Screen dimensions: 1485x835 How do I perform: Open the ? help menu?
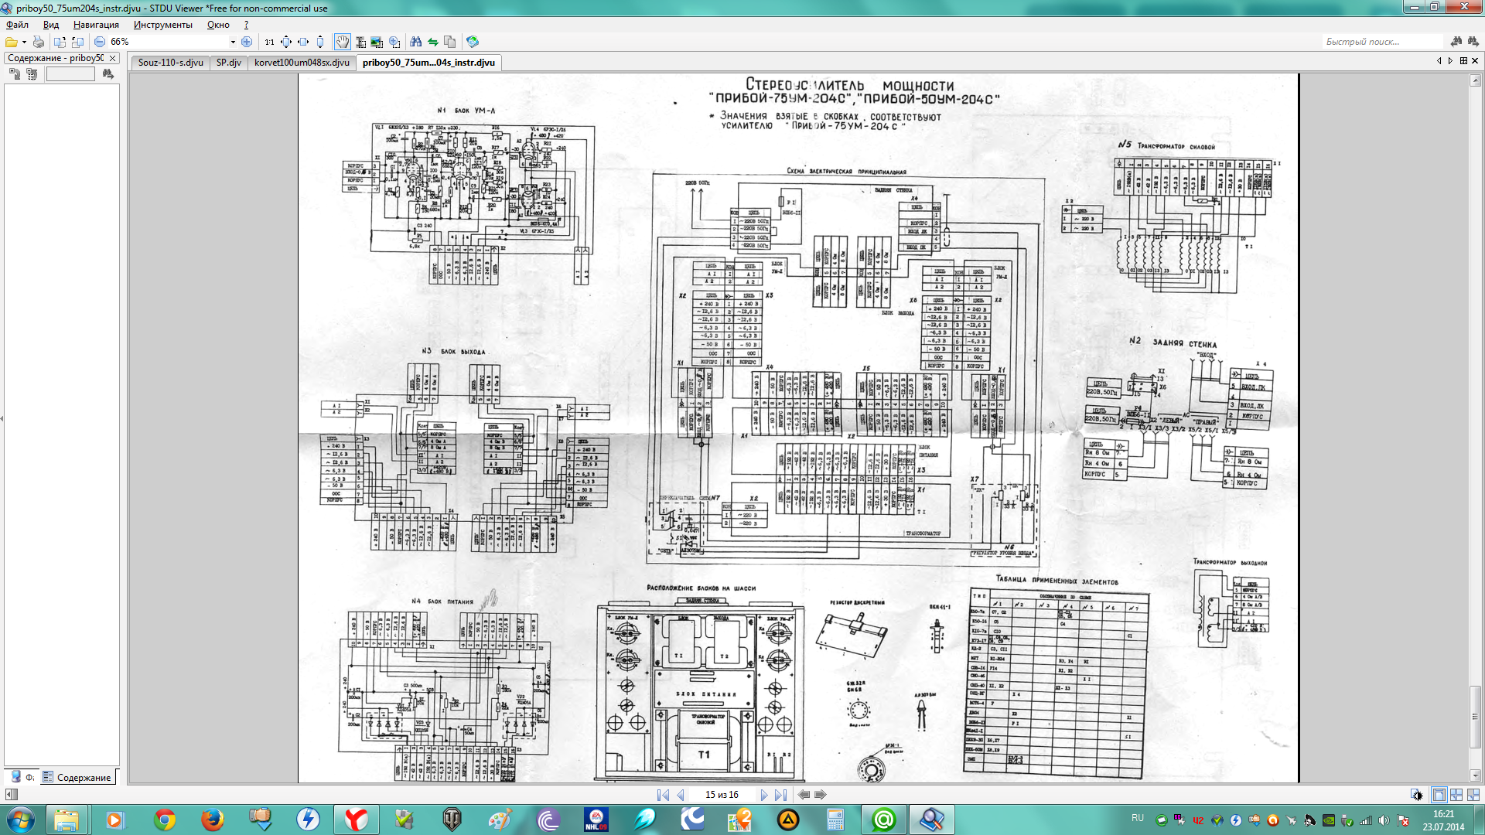pyautogui.click(x=246, y=25)
